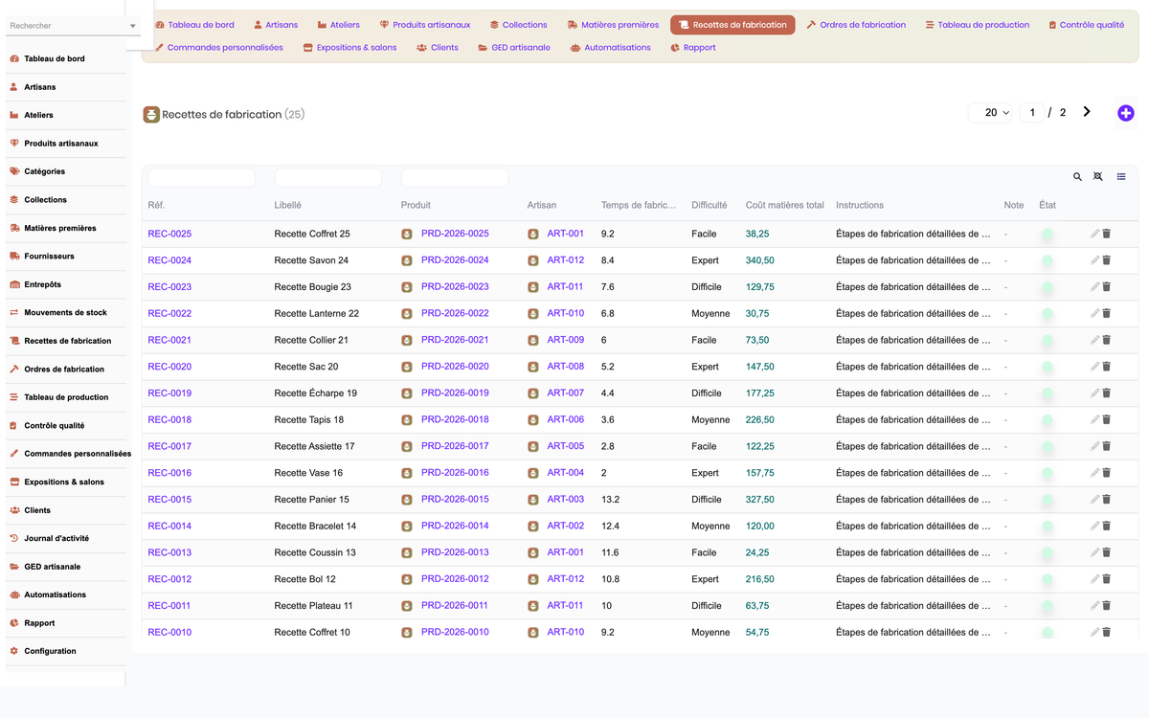Click the Produit column filter field
The width and height of the screenshot is (1149, 718).
pyautogui.click(x=454, y=177)
